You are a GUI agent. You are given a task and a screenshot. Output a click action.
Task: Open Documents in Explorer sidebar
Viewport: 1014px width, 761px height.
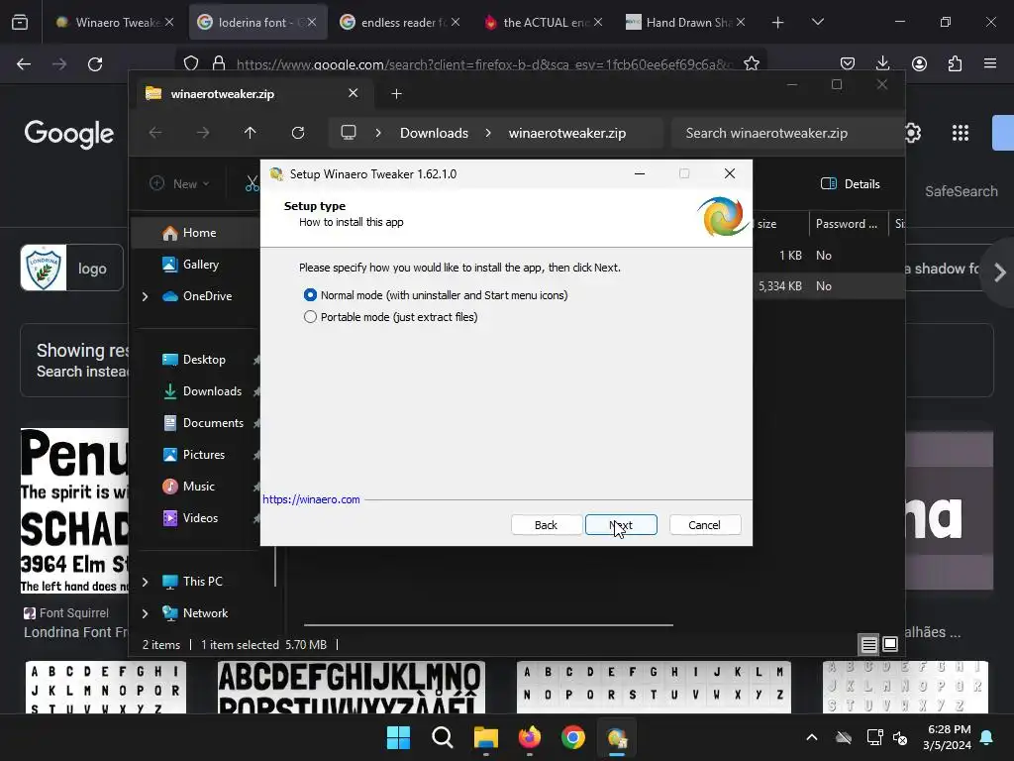(x=213, y=422)
